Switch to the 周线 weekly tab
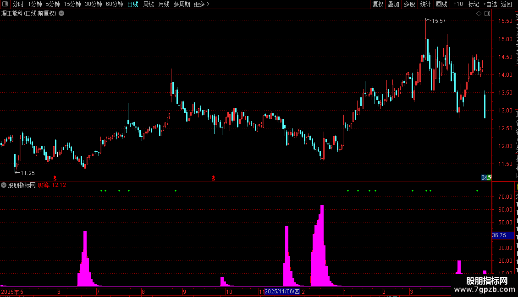This screenshot has height=297, width=518. coord(149,4)
